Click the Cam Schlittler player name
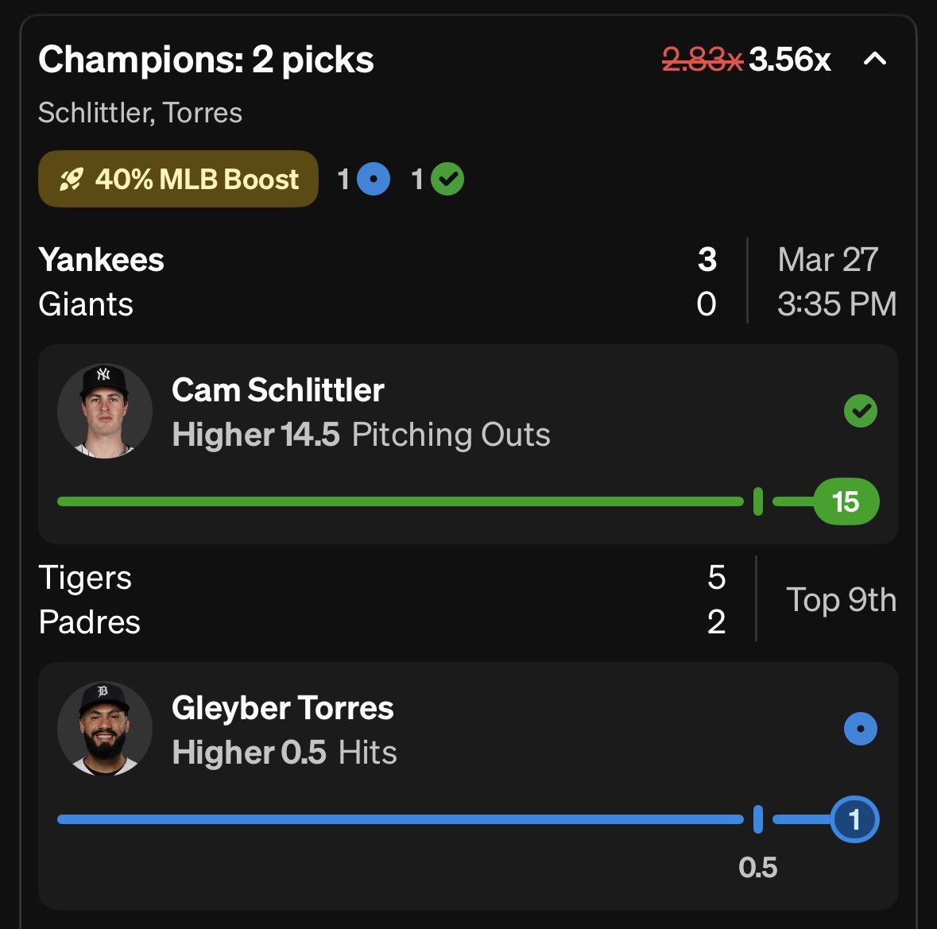 (277, 390)
